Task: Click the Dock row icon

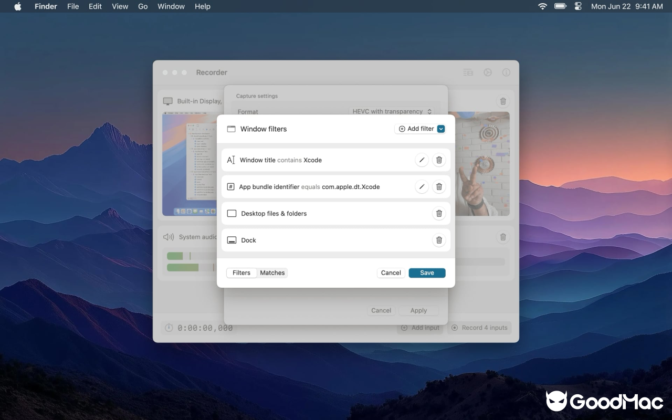Action: coord(232,240)
